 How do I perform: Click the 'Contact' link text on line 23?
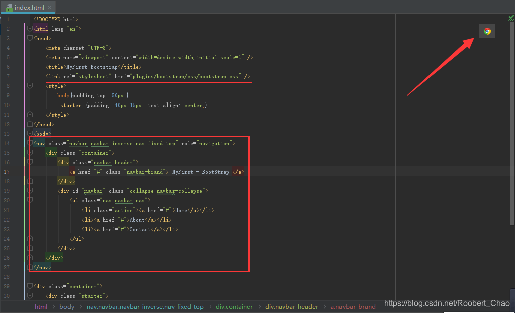tap(140, 229)
